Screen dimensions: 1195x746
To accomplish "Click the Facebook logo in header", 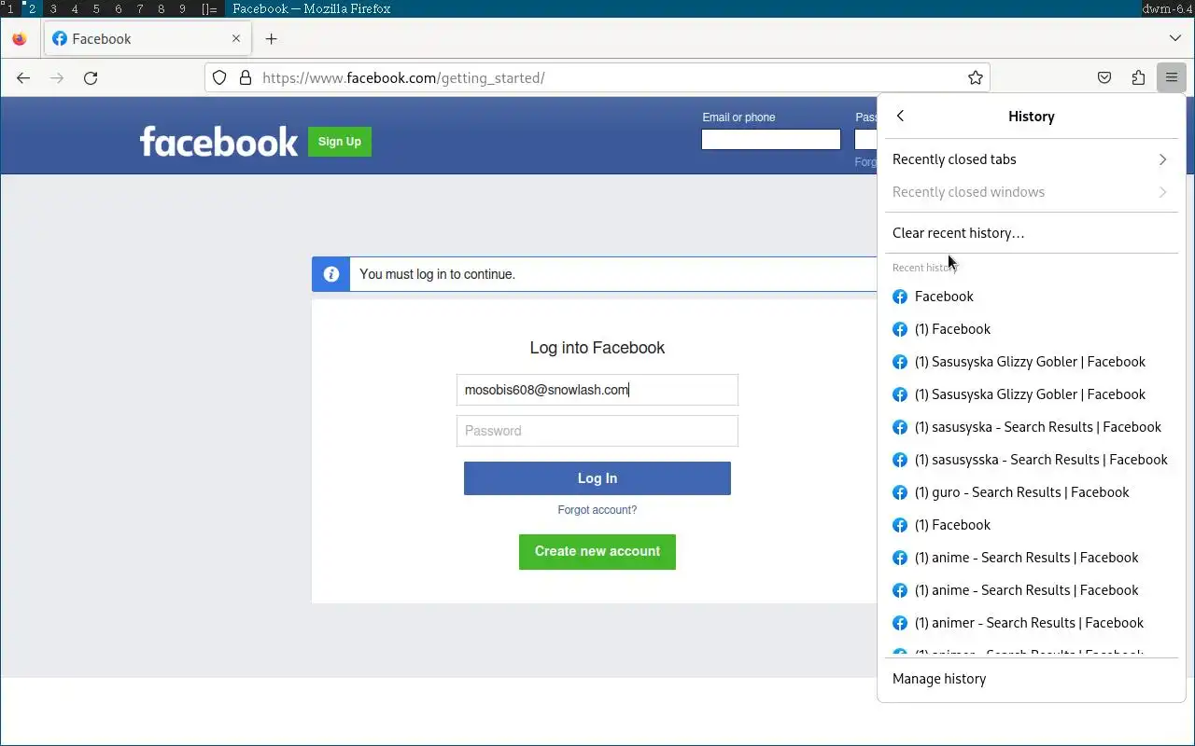I will (x=218, y=142).
